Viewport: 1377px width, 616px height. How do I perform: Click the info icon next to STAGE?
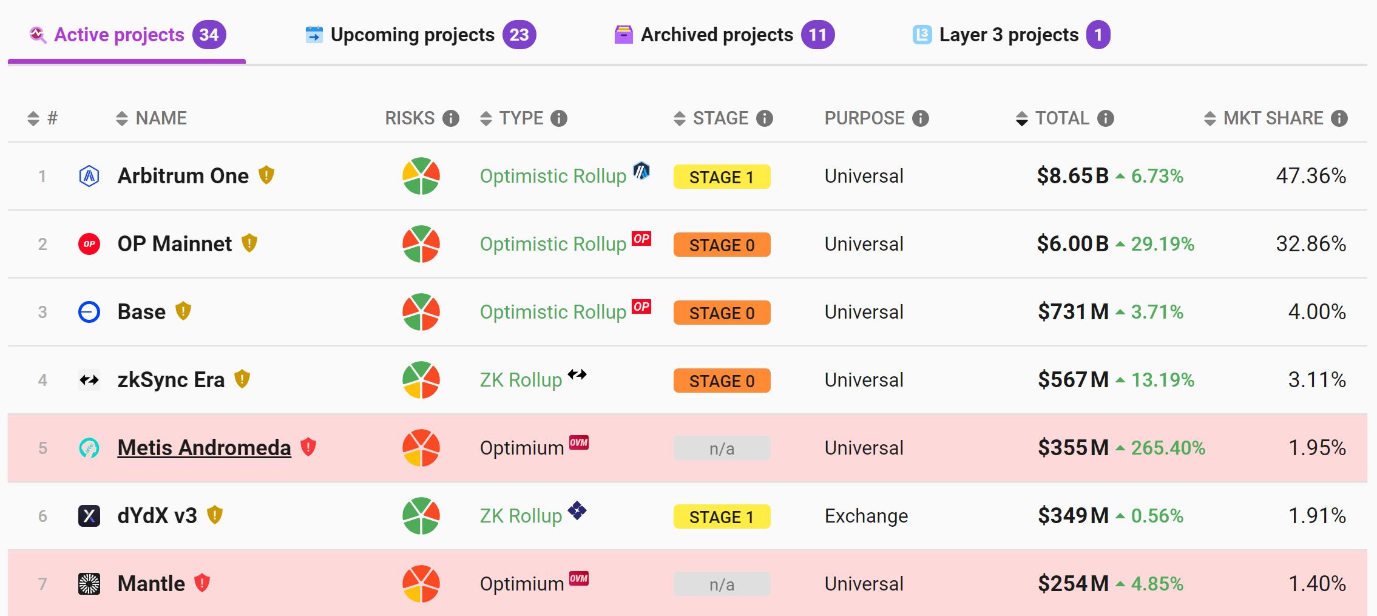click(x=765, y=118)
